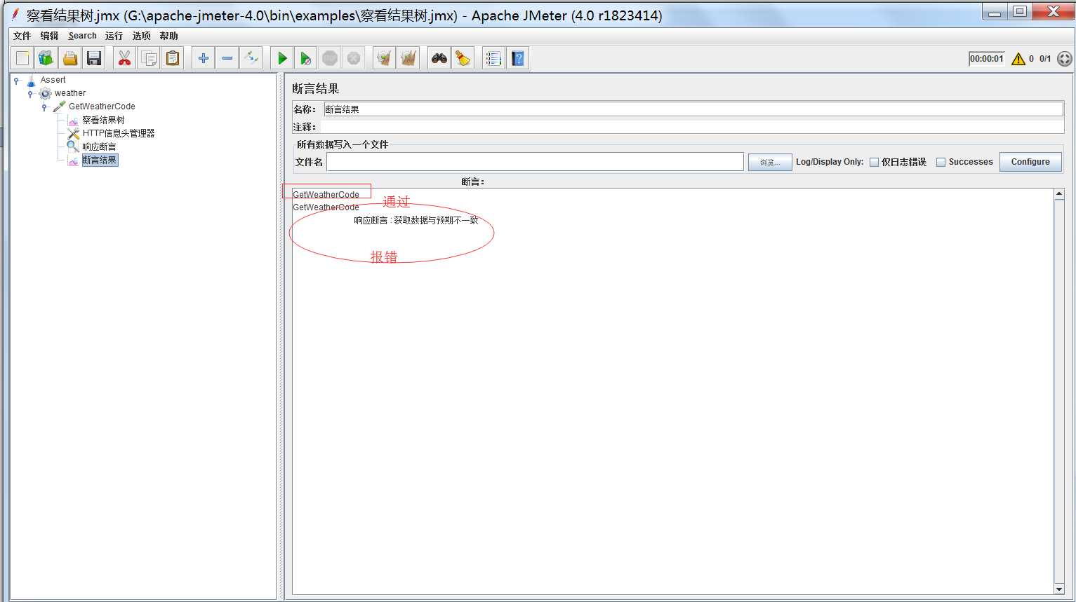Select the 响应断言 tree item
This screenshot has height=602, width=1076.
[99, 146]
